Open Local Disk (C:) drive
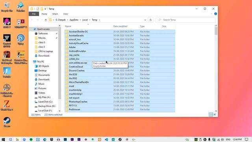This screenshot has height=142, width=252. tap(45, 102)
